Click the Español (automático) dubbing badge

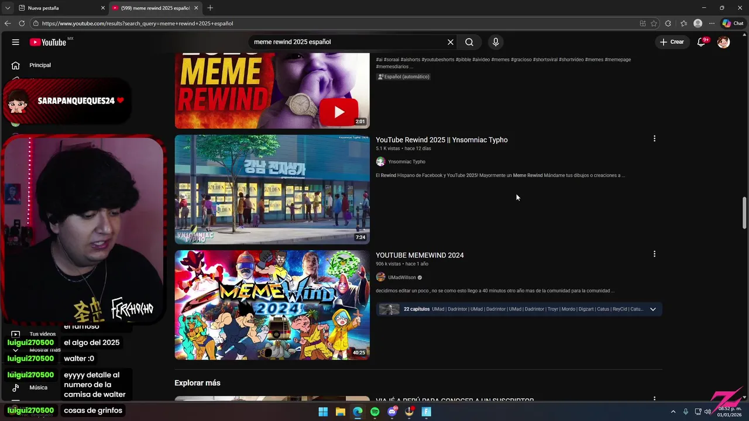404,77
